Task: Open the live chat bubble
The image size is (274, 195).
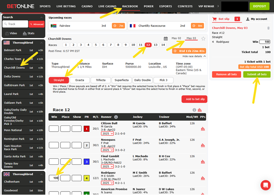Action: (x=266, y=185)
